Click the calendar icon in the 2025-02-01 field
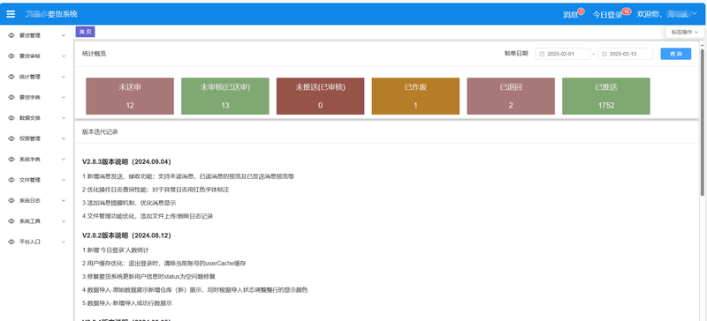This screenshot has height=321, width=707. point(542,54)
